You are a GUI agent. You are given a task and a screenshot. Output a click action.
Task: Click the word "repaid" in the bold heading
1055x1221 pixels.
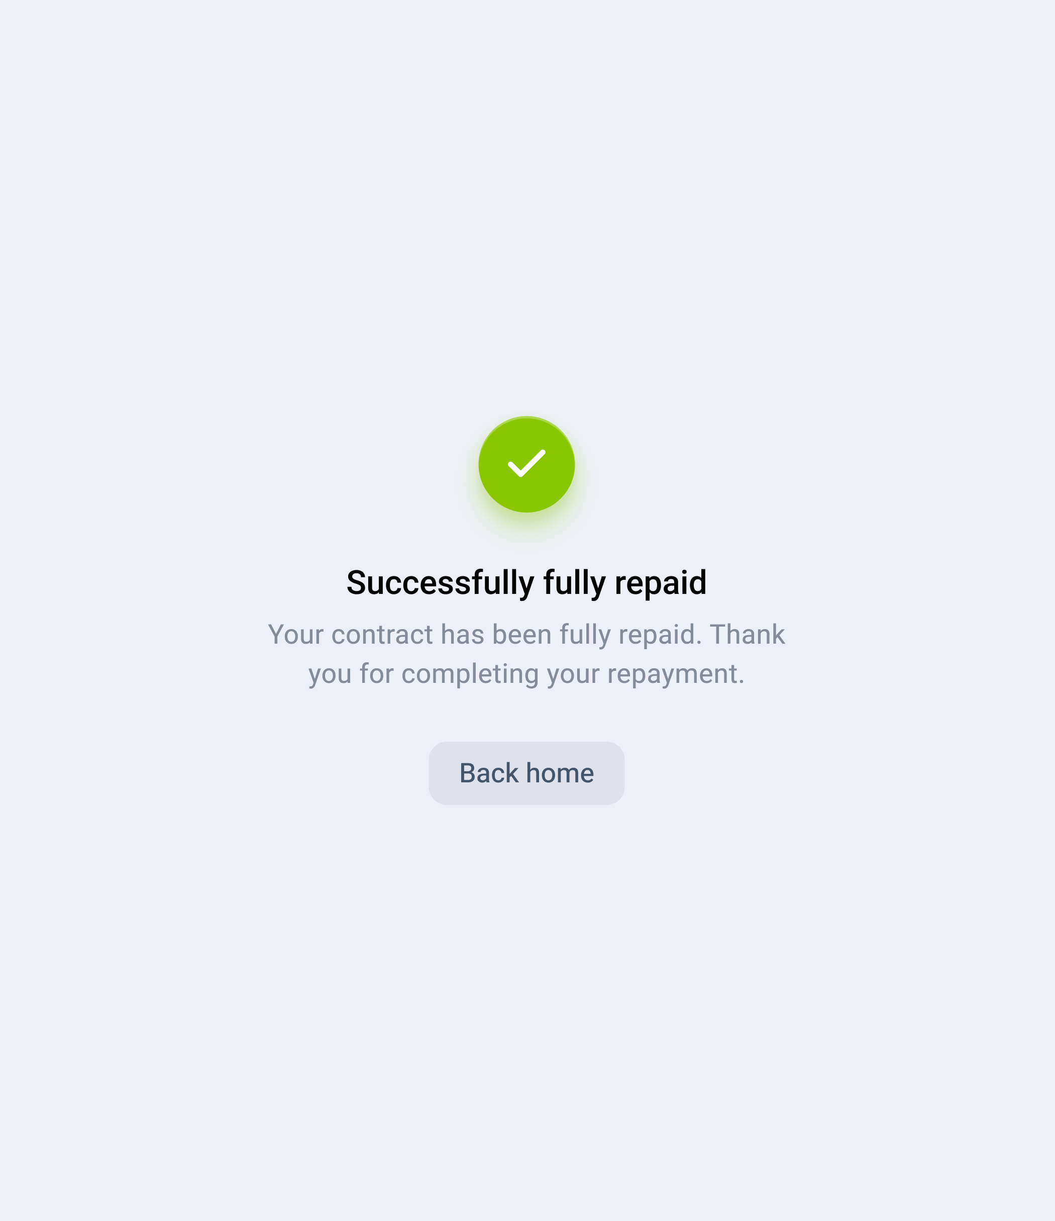click(660, 583)
